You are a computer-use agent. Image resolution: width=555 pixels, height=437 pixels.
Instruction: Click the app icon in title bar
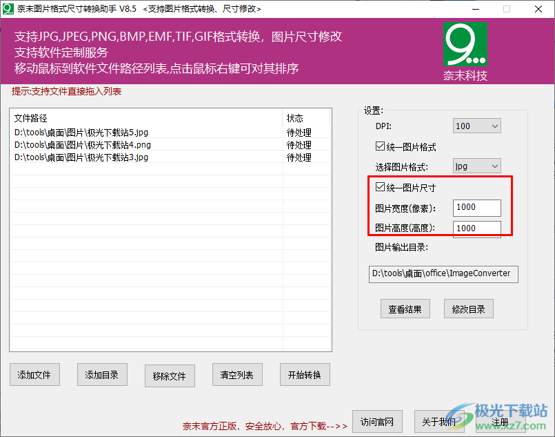tap(8, 8)
